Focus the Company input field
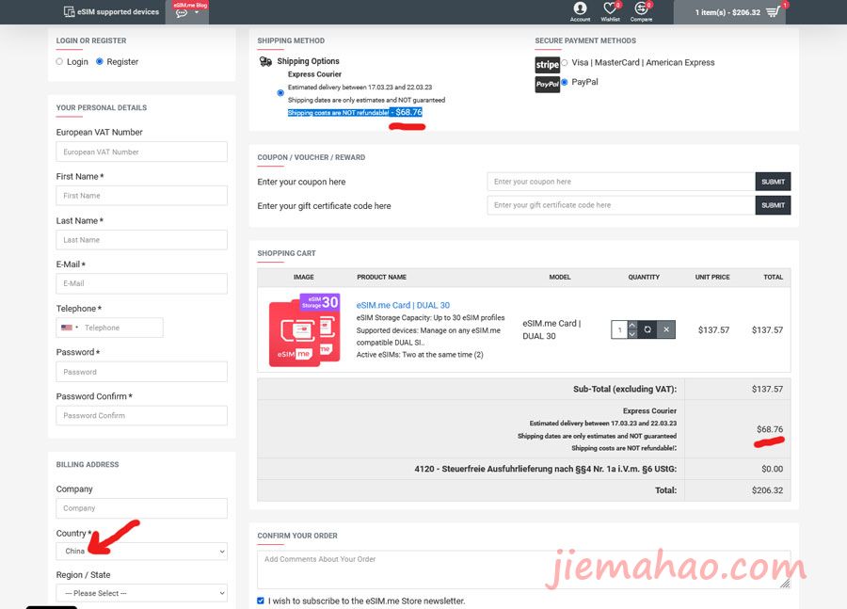This screenshot has width=847, height=609. (x=141, y=508)
